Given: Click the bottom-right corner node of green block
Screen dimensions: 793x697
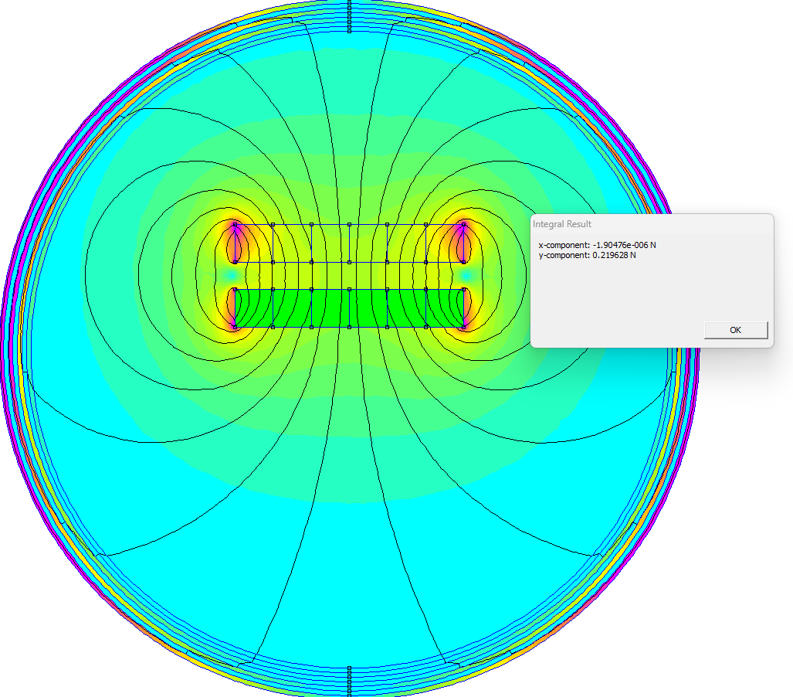Looking at the screenshot, I should tap(463, 328).
